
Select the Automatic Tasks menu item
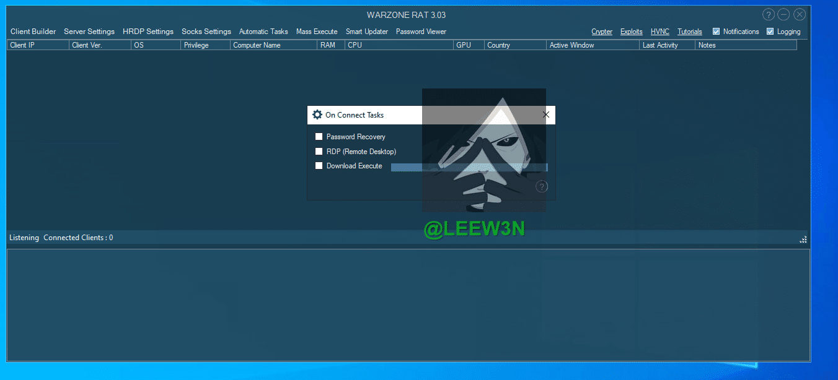point(263,32)
